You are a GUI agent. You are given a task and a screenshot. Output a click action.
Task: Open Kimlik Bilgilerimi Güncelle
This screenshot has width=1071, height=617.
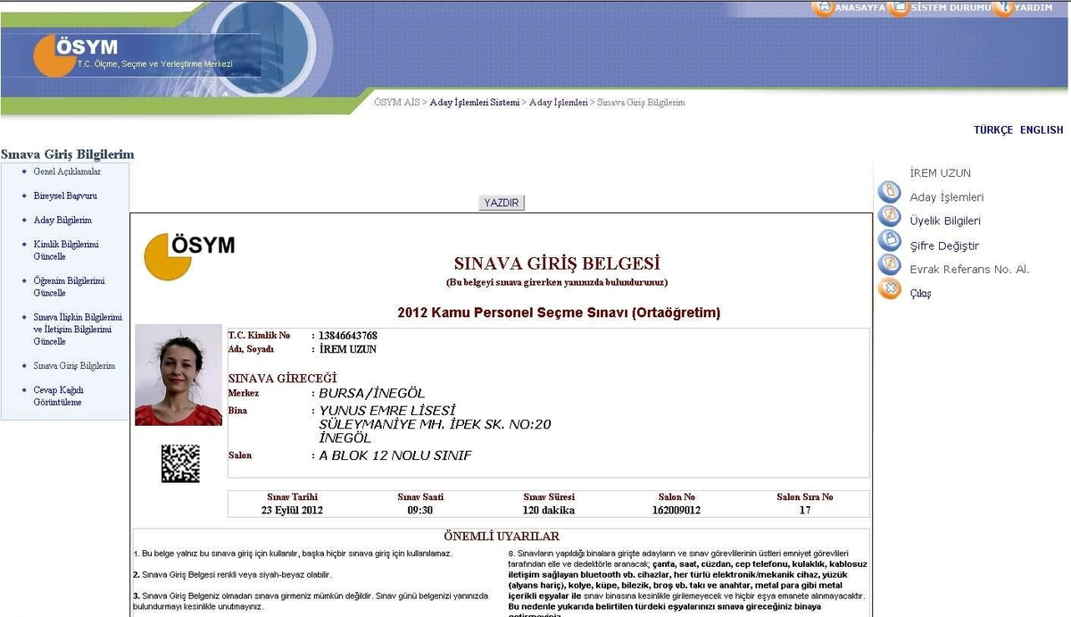point(66,250)
